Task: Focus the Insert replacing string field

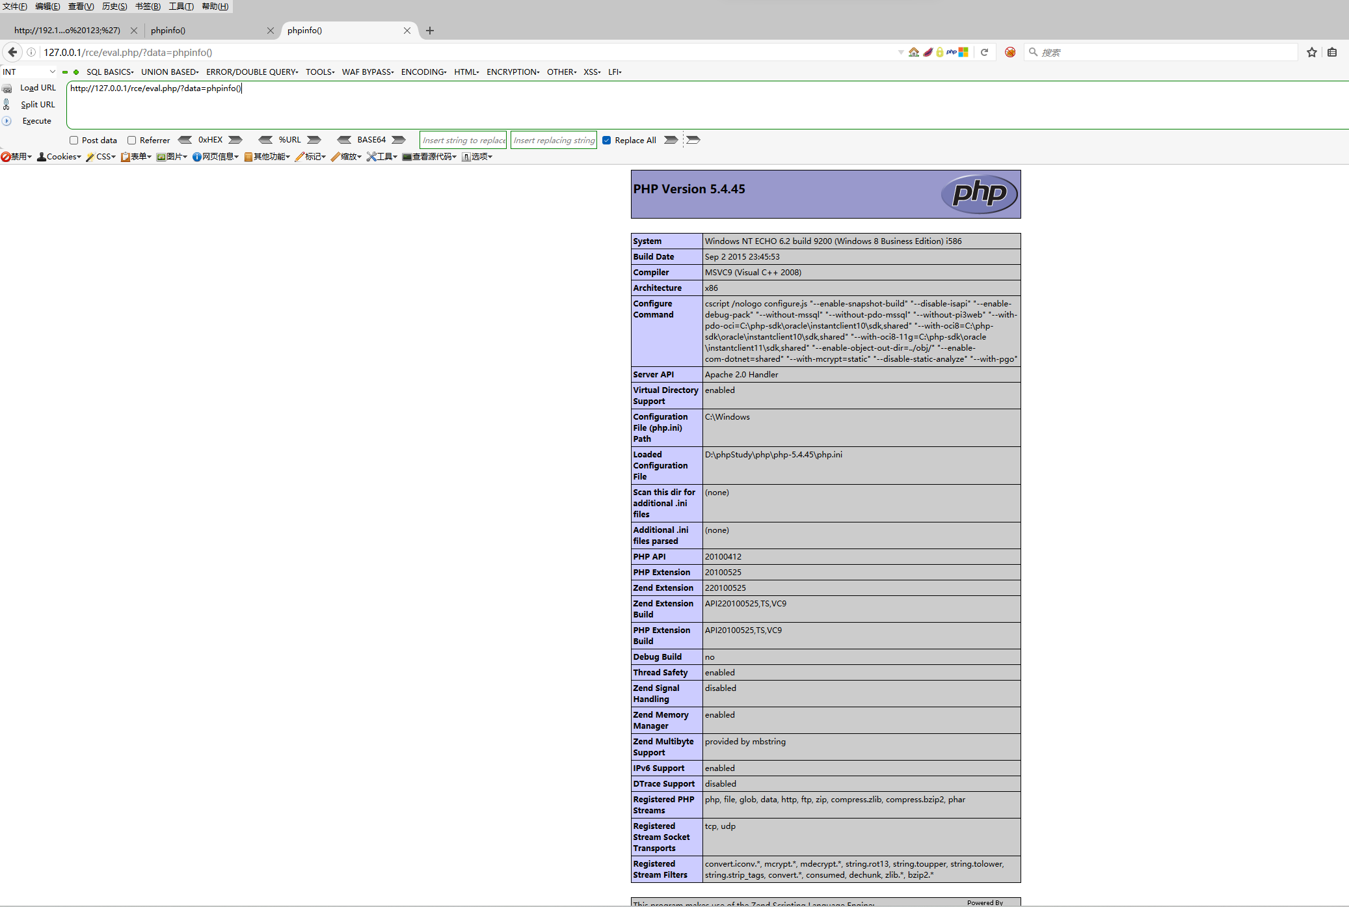Action: 554,140
